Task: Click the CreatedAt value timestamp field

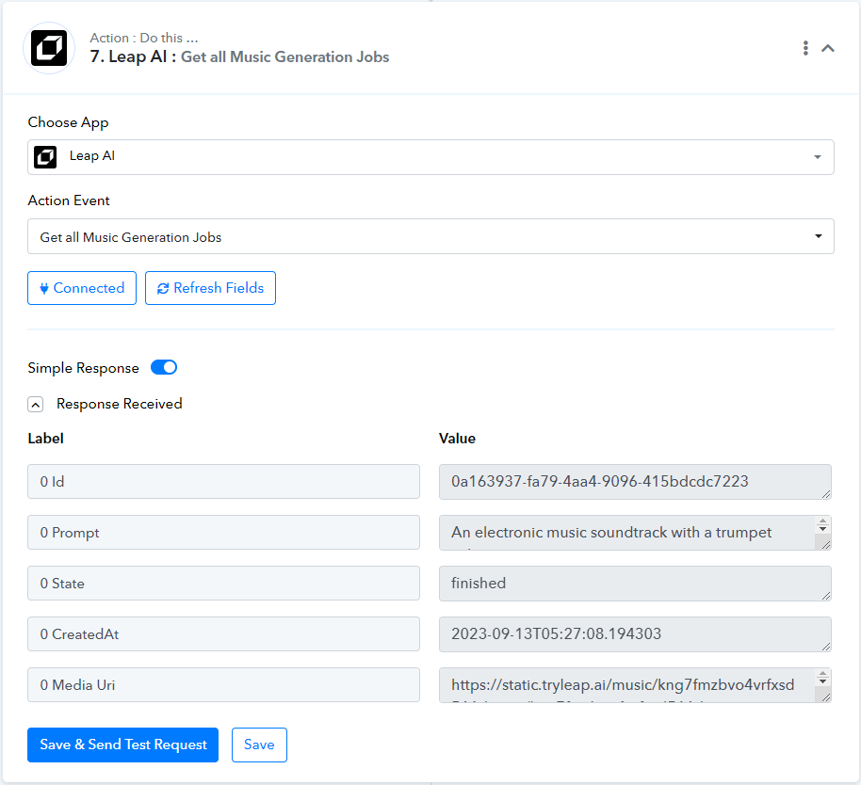Action: (x=635, y=634)
